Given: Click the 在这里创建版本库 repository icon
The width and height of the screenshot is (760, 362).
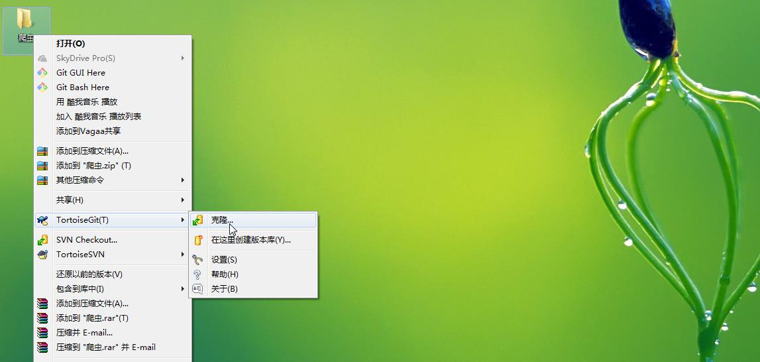Looking at the screenshot, I should coord(197,240).
